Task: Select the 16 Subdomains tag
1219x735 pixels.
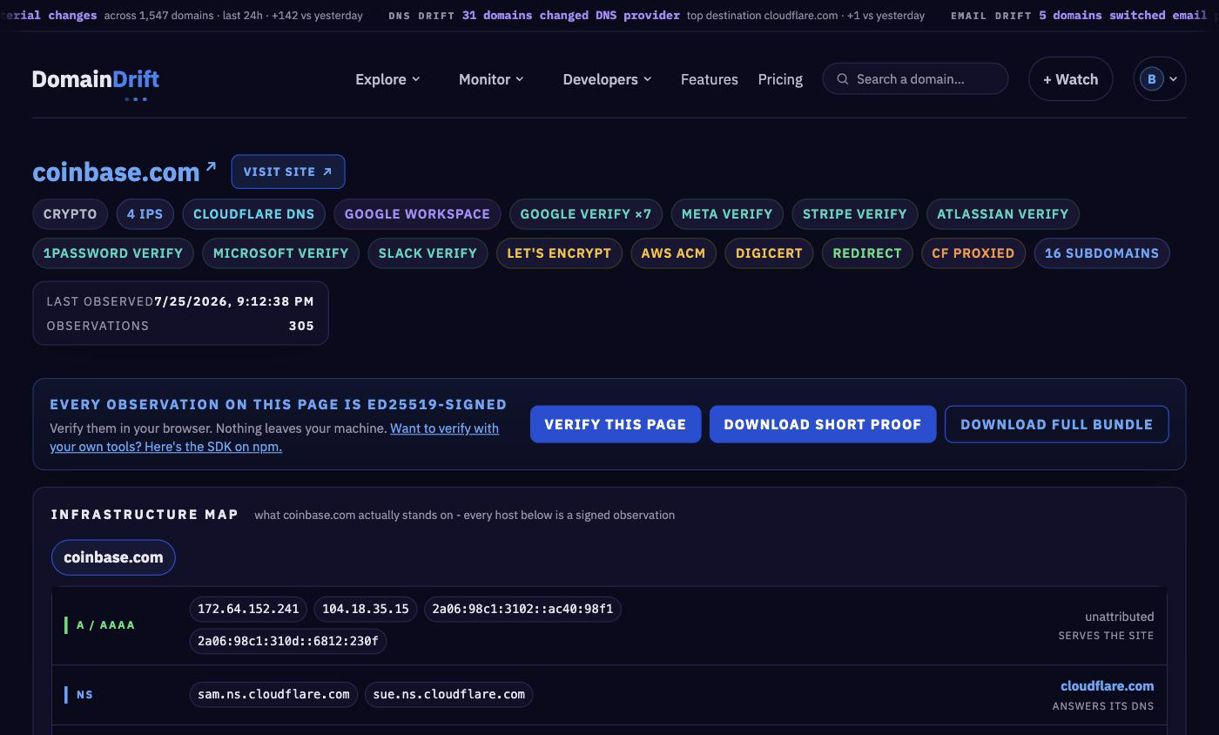Action: [1101, 253]
